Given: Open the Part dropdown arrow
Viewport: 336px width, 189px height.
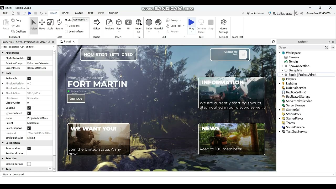Looking at the screenshot, I should click(119, 32).
